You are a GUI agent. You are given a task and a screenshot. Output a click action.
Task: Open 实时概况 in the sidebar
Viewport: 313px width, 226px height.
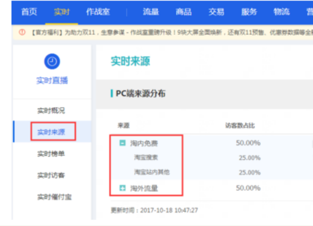[51, 111]
